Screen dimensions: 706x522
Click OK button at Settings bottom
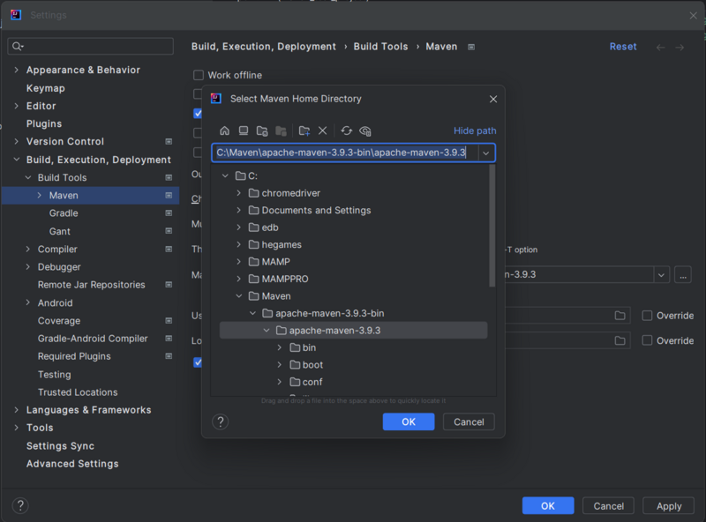548,506
